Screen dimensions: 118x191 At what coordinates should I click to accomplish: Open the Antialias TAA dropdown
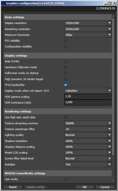[x=88, y=164]
